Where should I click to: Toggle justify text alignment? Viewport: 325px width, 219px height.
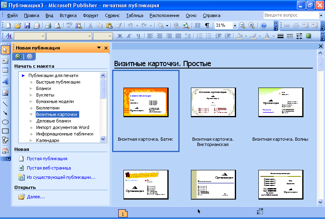[178, 36]
